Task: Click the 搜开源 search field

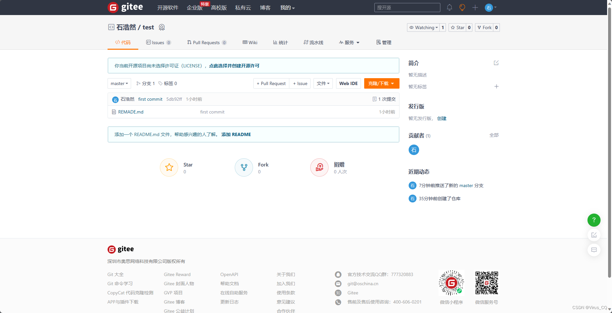Action: [407, 7]
